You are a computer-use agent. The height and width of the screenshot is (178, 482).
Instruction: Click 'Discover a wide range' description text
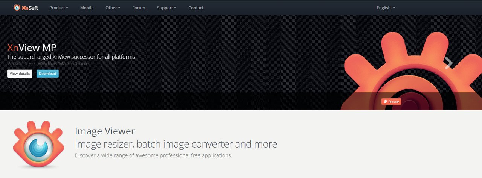click(154, 155)
